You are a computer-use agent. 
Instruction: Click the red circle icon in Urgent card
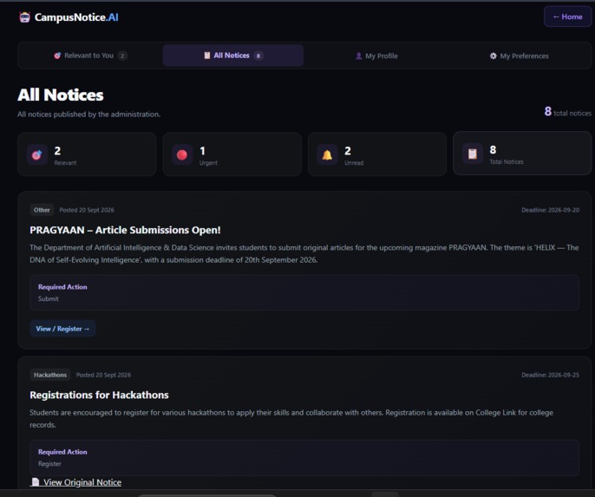pos(182,154)
